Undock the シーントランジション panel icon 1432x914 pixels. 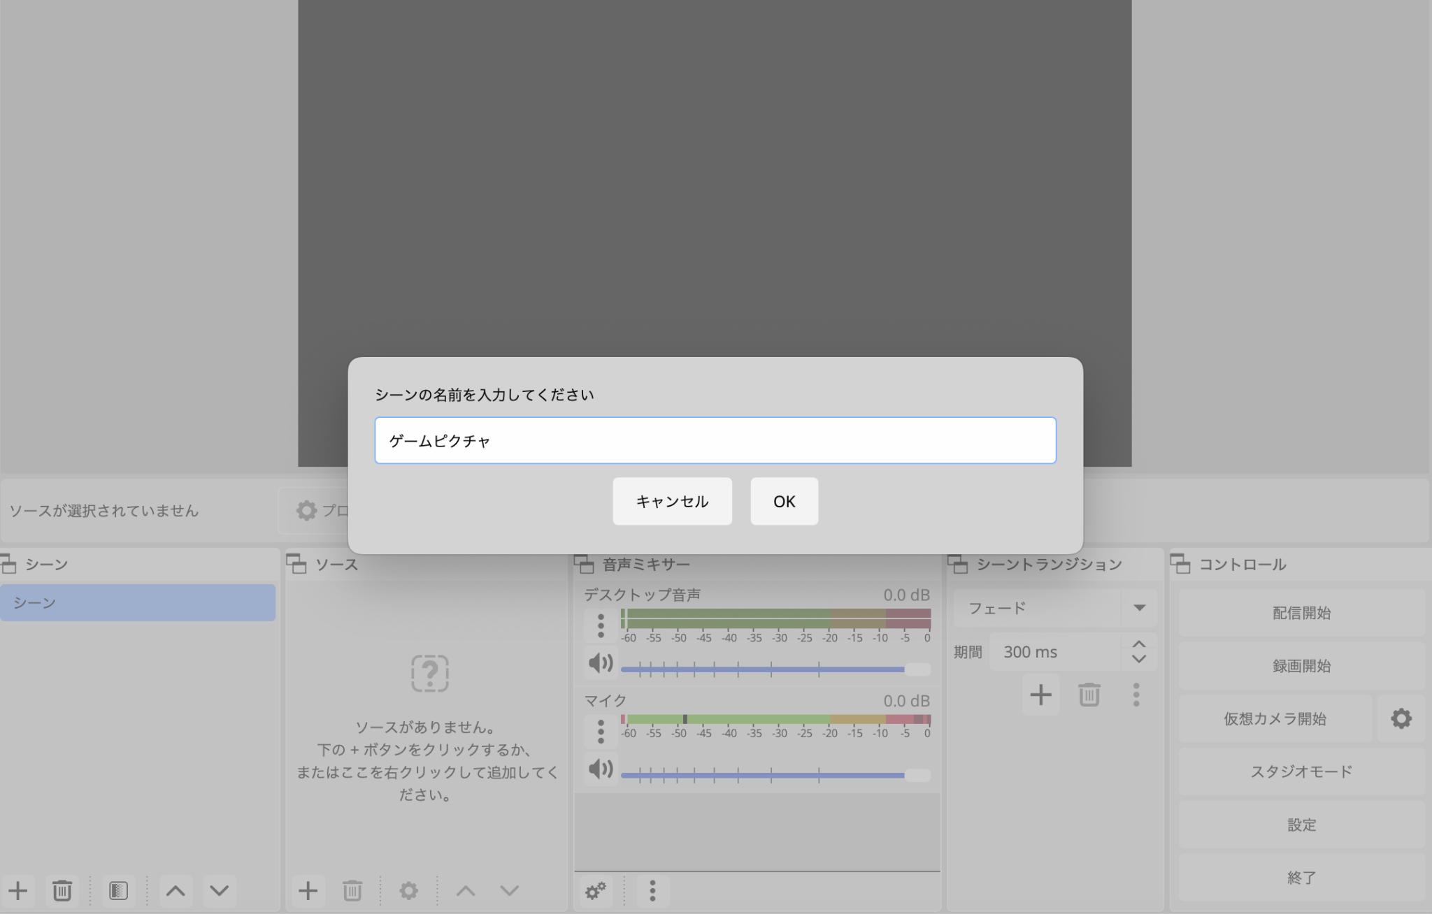(958, 563)
